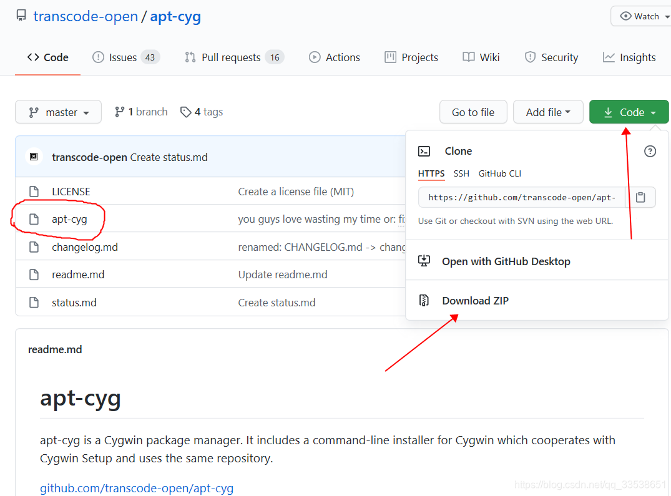Viewport: 671px width, 496px height.
Task: Open the clone help question-mark icon
Action: tap(650, 152)
